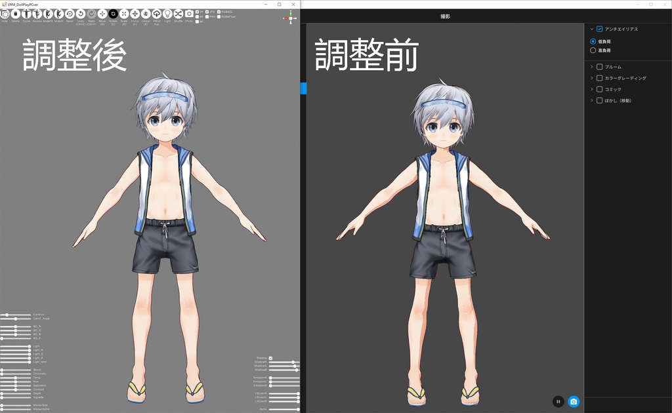Screen dimensions: 672x413
Task: Click the BG_A slider
Action: (x=16, y=338)
